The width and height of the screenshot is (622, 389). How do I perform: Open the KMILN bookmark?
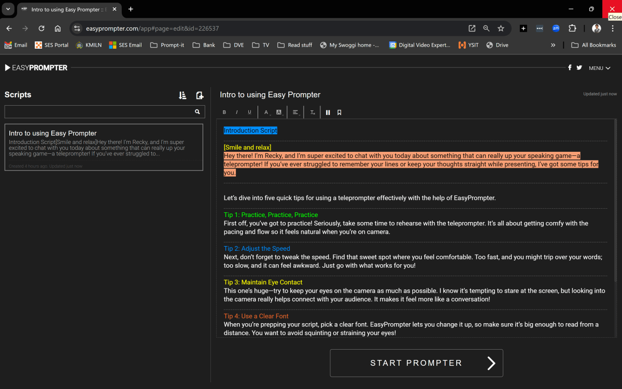(88, 45)
